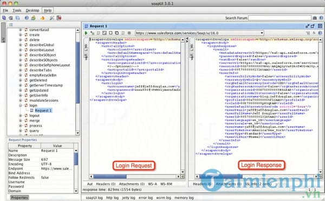Select the describeSObjects operation
Viewport: 325px width, 201px height.
tap(43, 60)
